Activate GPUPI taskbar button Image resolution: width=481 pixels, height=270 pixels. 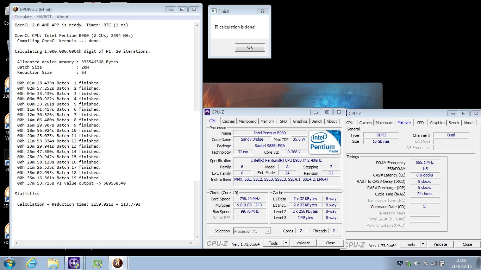coord(118,263)
